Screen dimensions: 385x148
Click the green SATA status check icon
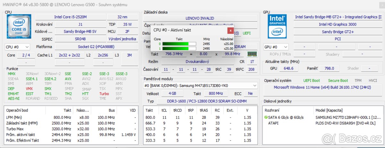click(266, 117)
